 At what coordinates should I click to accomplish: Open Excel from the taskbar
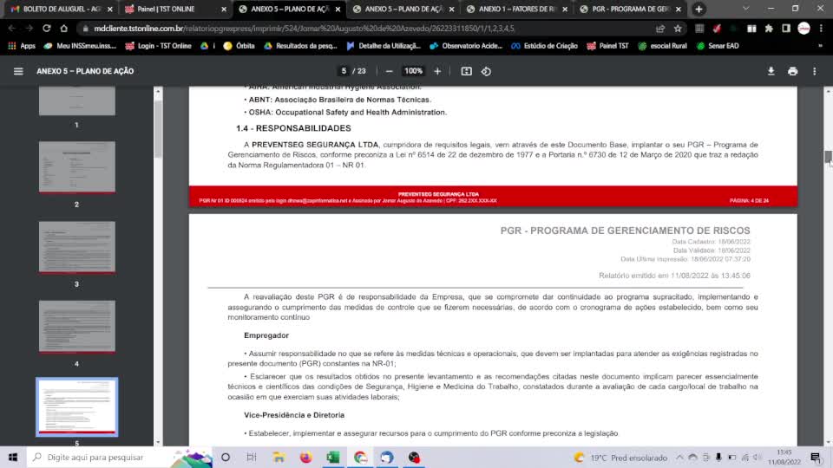point(332,458)
